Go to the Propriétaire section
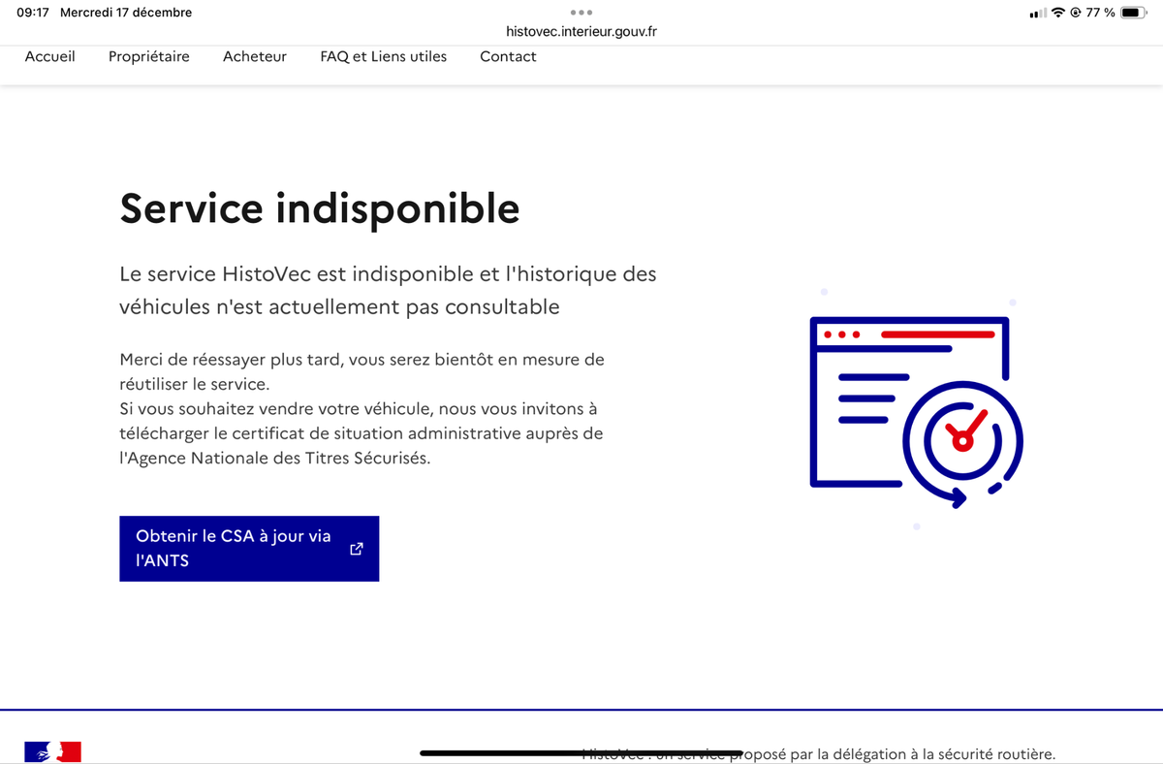 149,56
